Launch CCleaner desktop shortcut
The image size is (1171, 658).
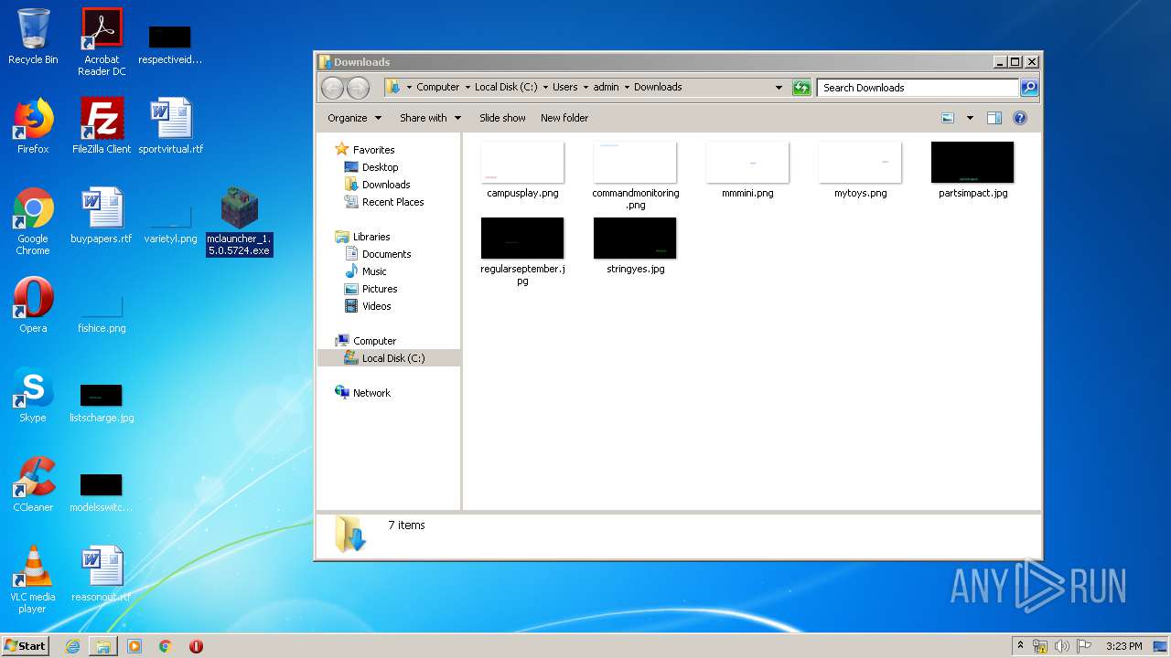click(x=33, y=484)
